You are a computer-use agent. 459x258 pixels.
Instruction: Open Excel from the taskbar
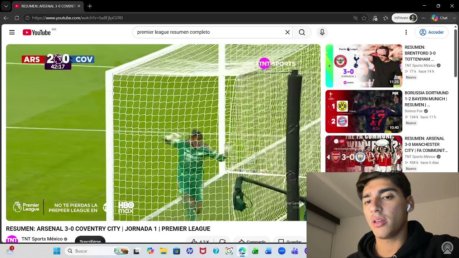[255, 251]
